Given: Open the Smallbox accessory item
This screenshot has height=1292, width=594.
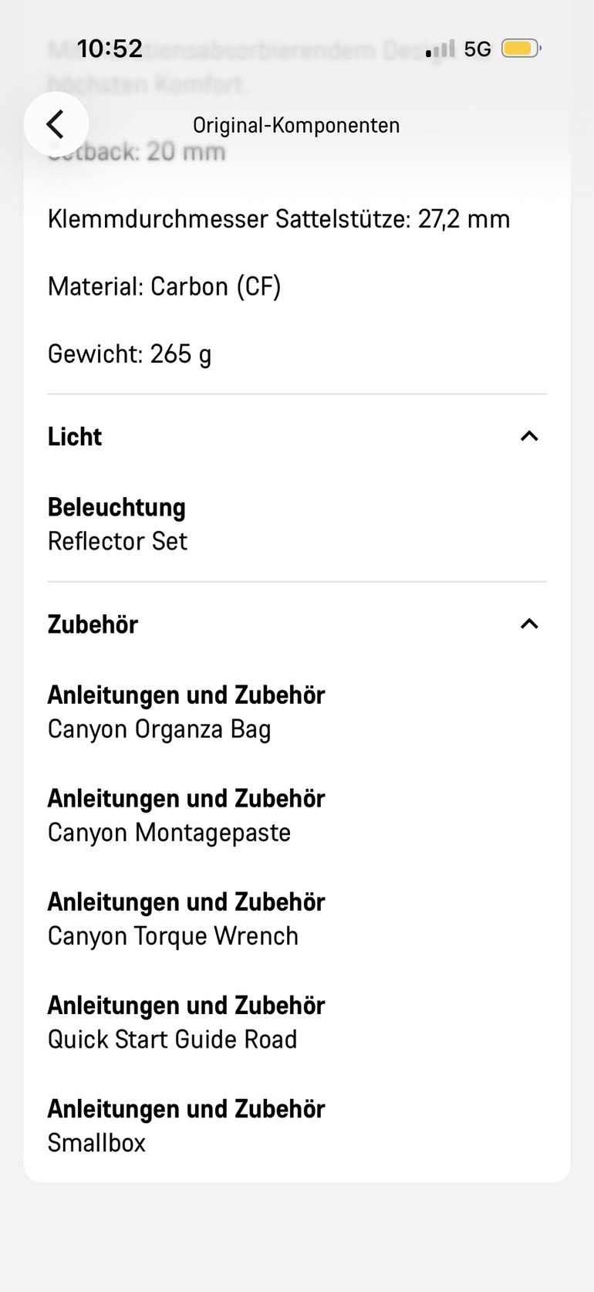Looking at the screenshot, I should coord(96,1143).
